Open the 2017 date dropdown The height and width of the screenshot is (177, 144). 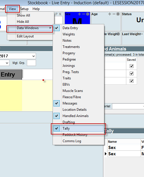point(33,56)
